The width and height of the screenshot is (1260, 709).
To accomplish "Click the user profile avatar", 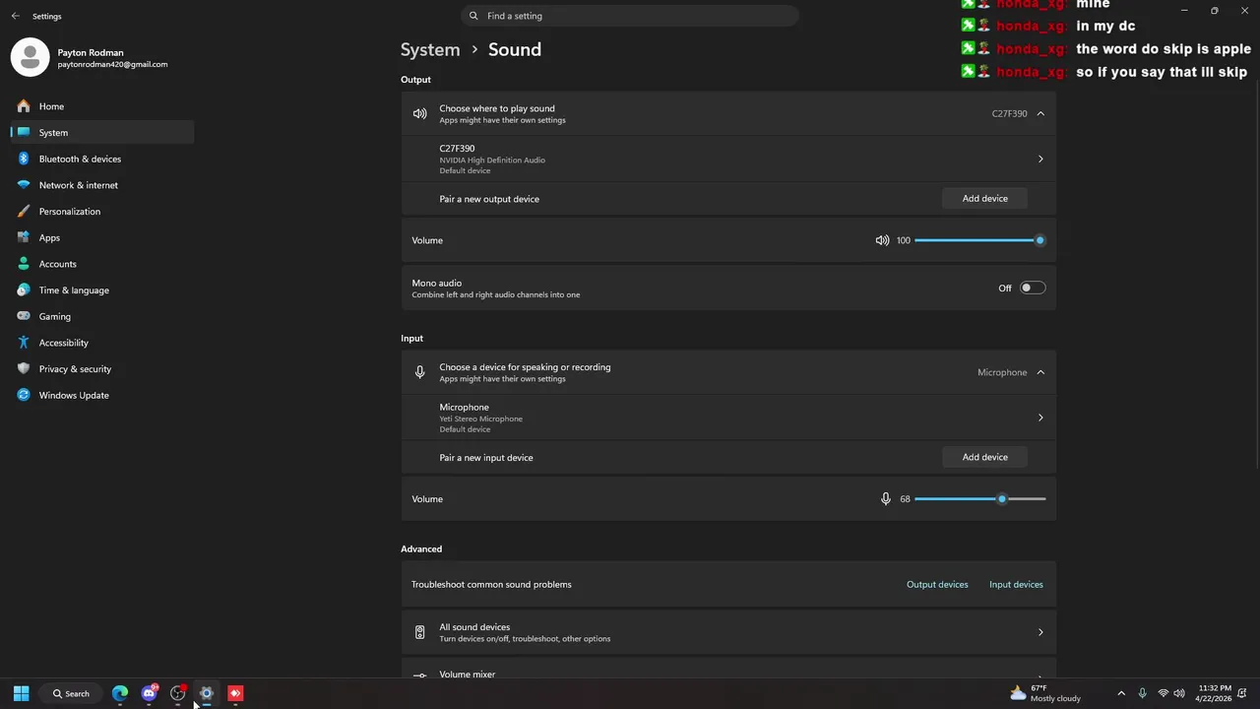I will (30, 57).
